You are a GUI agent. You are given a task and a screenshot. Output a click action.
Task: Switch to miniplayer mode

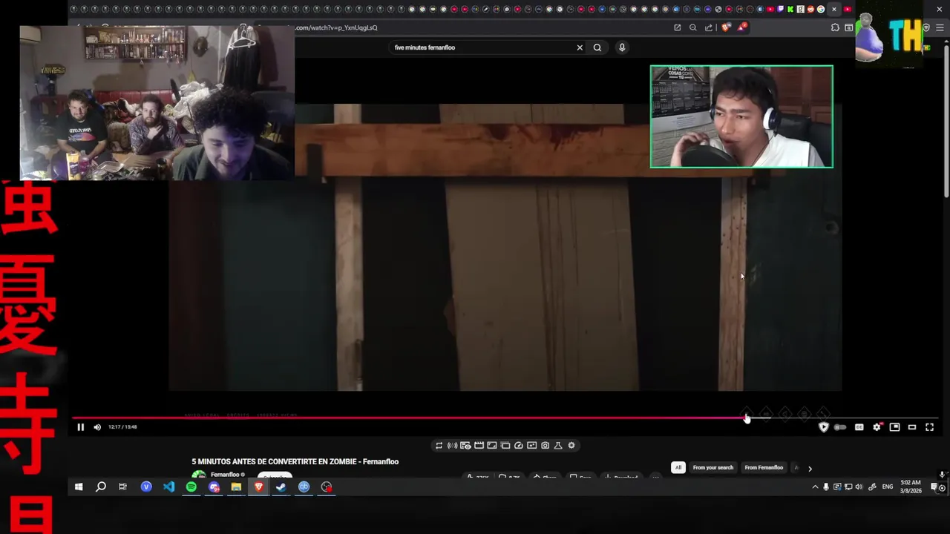tap(894, 426)
